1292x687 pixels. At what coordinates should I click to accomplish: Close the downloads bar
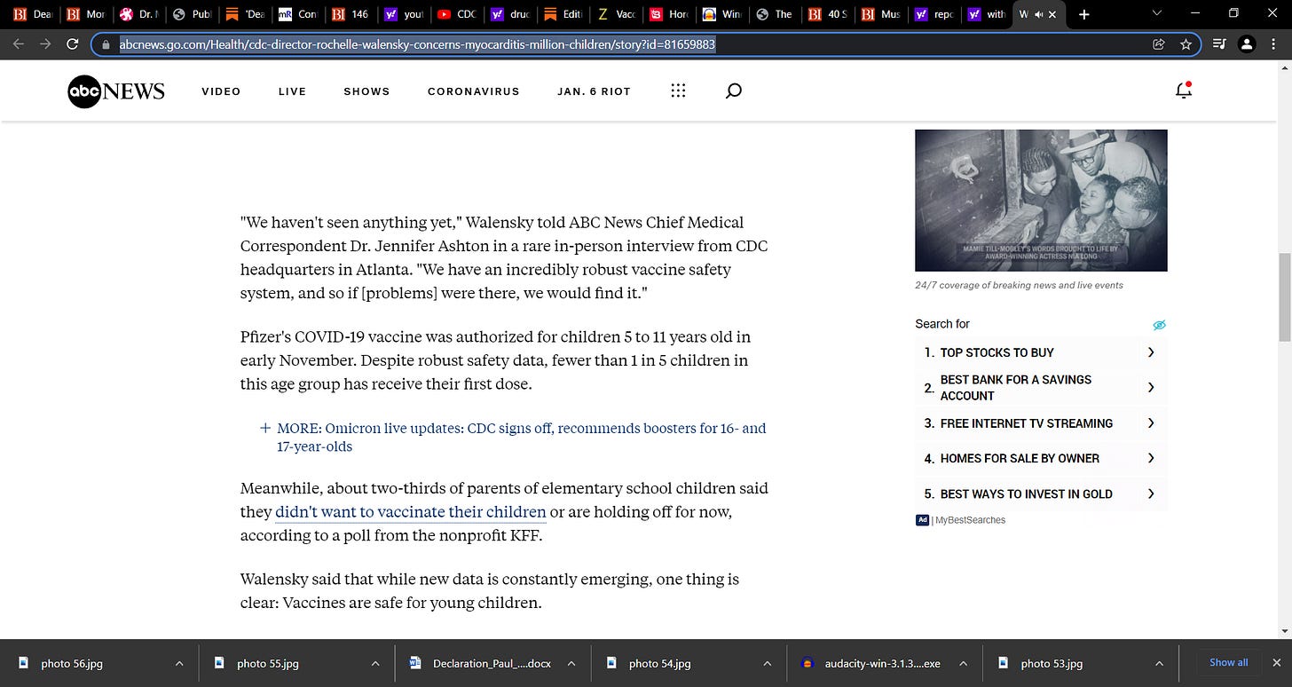coord(1277,662)
